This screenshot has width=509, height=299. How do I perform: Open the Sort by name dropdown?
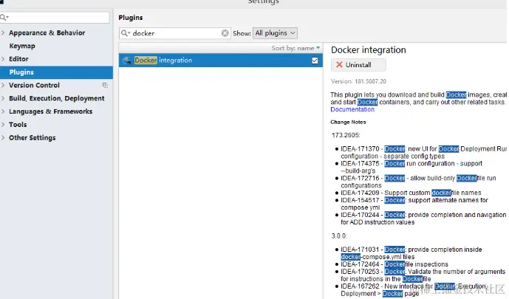[296, 48]
